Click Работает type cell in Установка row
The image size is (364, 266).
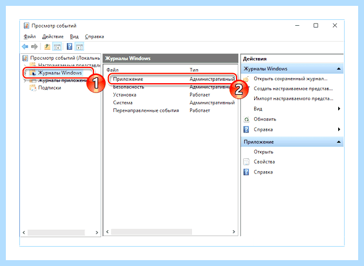200,95
